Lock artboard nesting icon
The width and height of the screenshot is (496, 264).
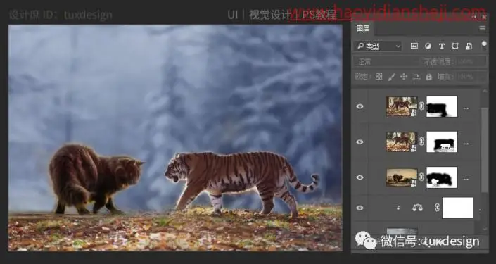click(416, 77)
